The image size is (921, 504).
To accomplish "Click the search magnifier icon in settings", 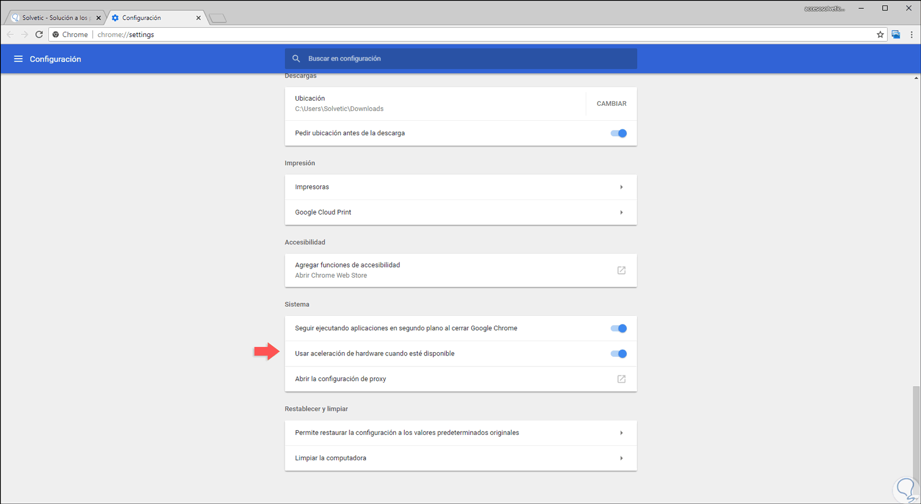I will [x=296, y=59].
